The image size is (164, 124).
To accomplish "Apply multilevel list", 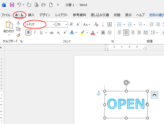I will pyautogui.click(x=140, y=24).
